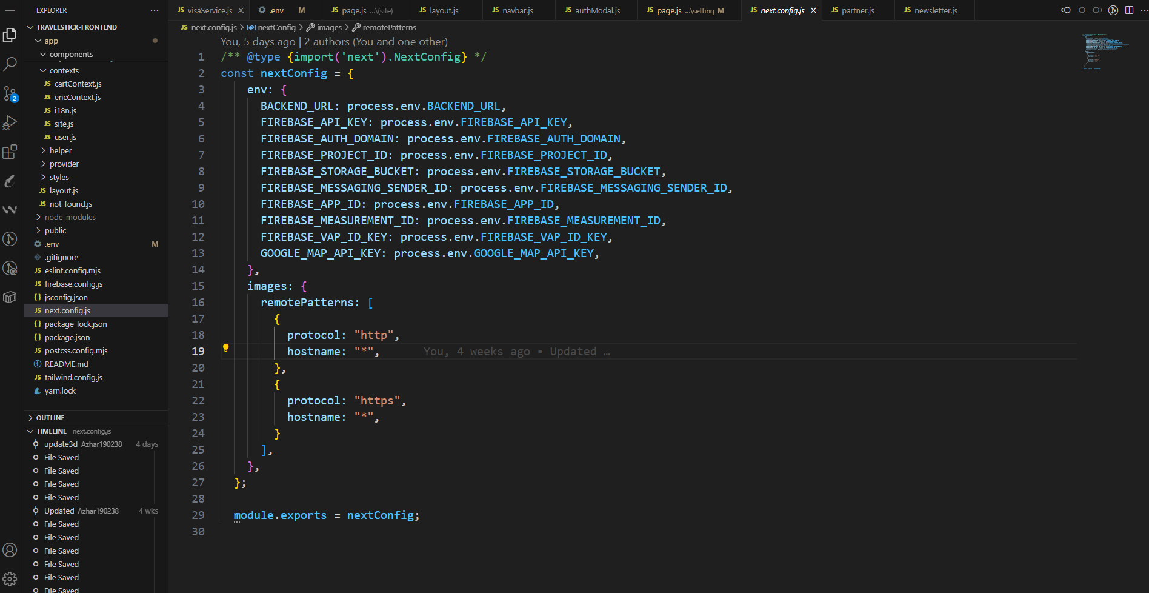Click the lightbulb code action on line 19

tap(225, 348)
